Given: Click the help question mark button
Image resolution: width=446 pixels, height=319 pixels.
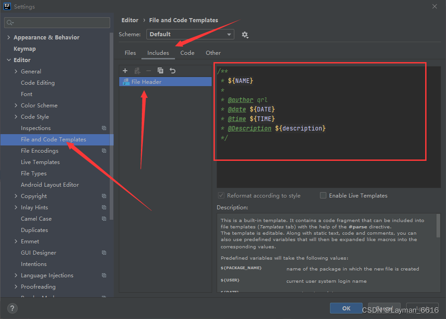Looking at the screenshot, I should point(12,308).
